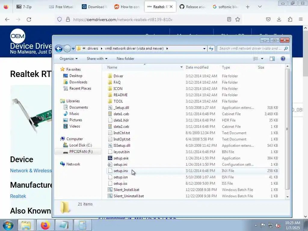Screen dimensions: 308x231
Task: Open the view options dropdown arrow
Action: coord(262,59)
